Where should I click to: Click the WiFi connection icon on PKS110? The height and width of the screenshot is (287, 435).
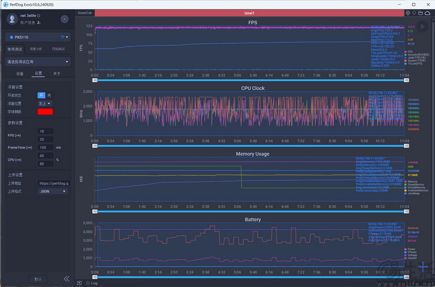pos(63,37)
